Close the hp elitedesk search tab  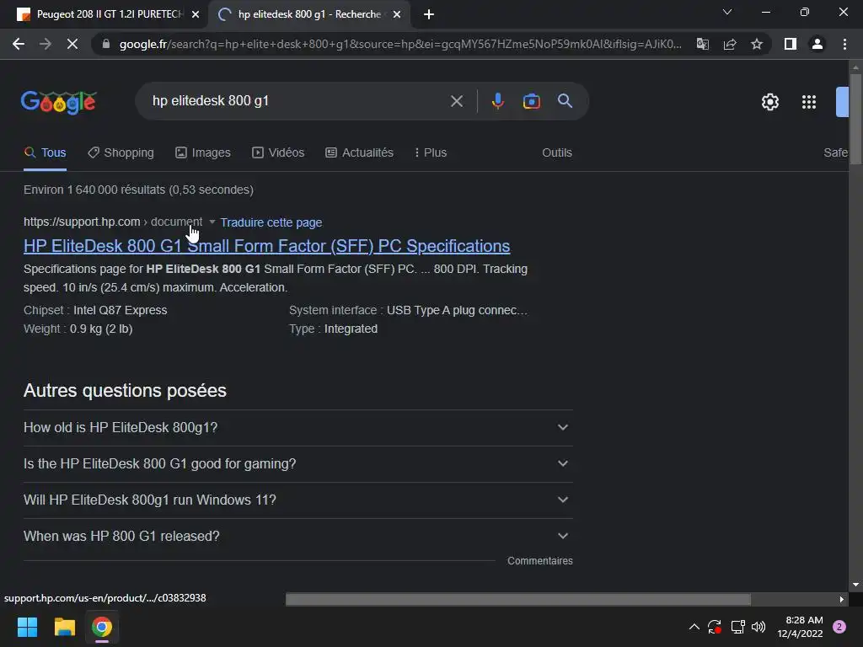click(397, 14)
